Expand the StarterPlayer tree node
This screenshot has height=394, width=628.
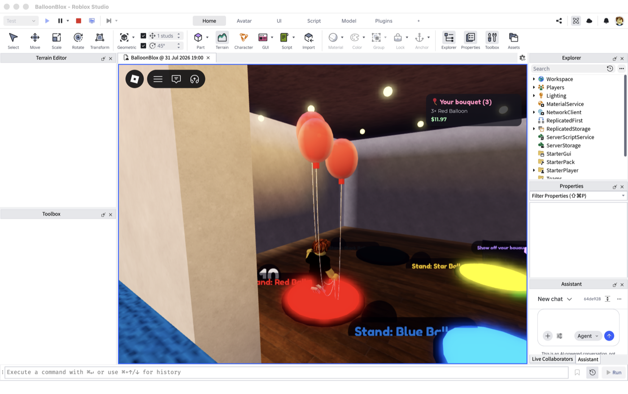tap(534, 171)
